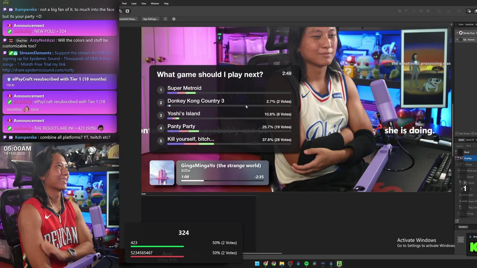This screenshot has width=477, height=268.
Task: Click the poll title What game should I play next?
Action: click(210, 74)
